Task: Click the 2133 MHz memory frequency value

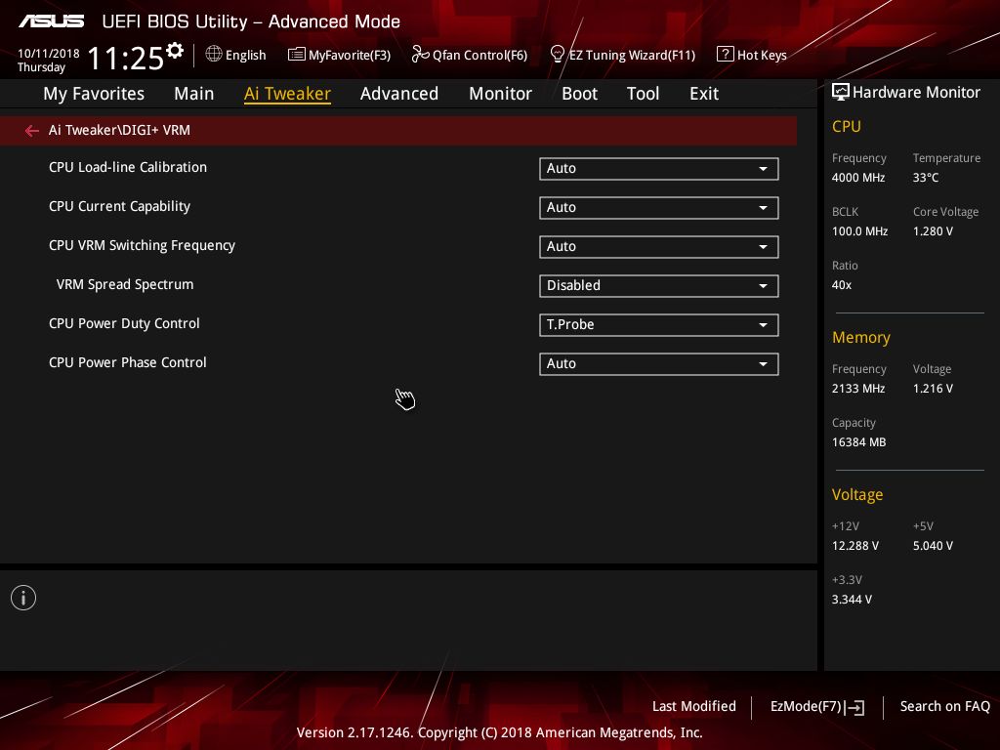Action: click(858, 389)
